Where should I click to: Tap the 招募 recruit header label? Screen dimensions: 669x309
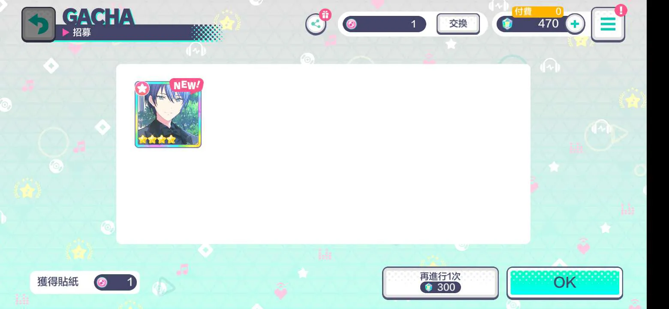point(81,32)
